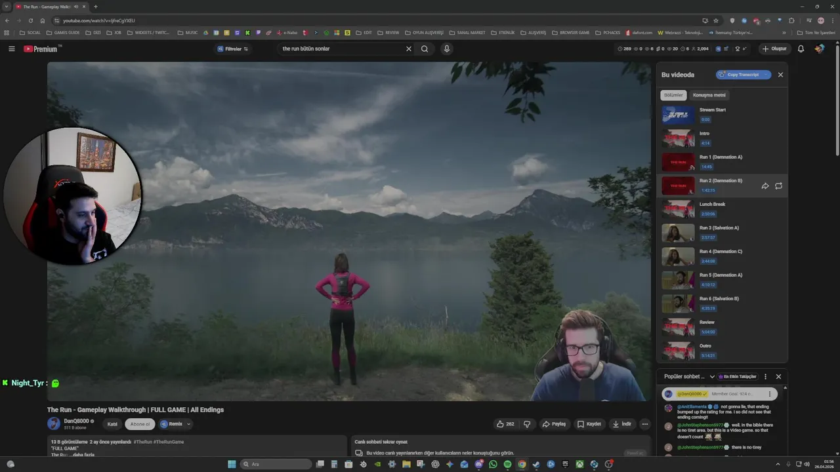This screenshot has width=840, height=472.
Task: Open Spotify from the taskbar
Action: pos(507,464)
